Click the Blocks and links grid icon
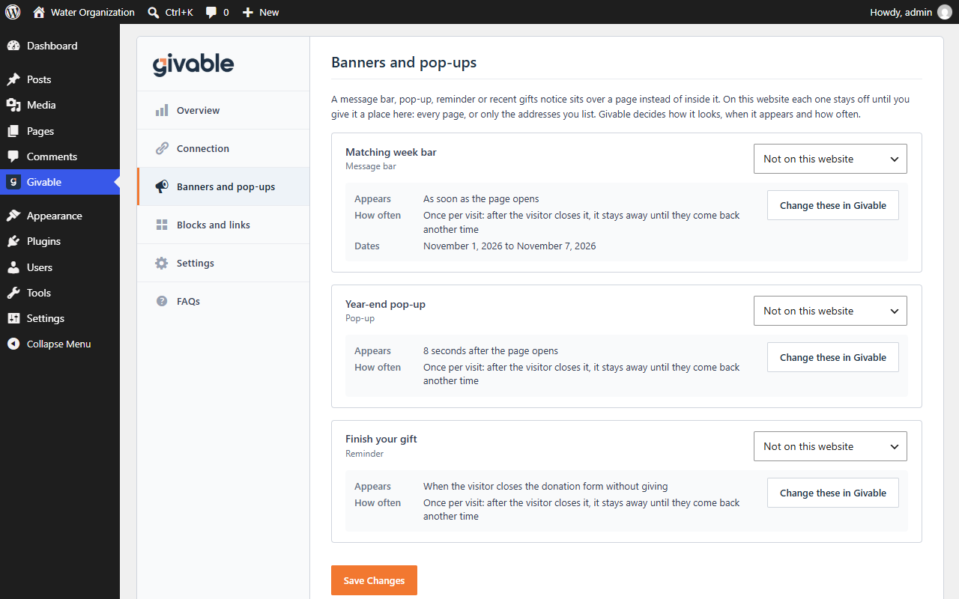This screenshot has height=599, width=959. [162, 225]
